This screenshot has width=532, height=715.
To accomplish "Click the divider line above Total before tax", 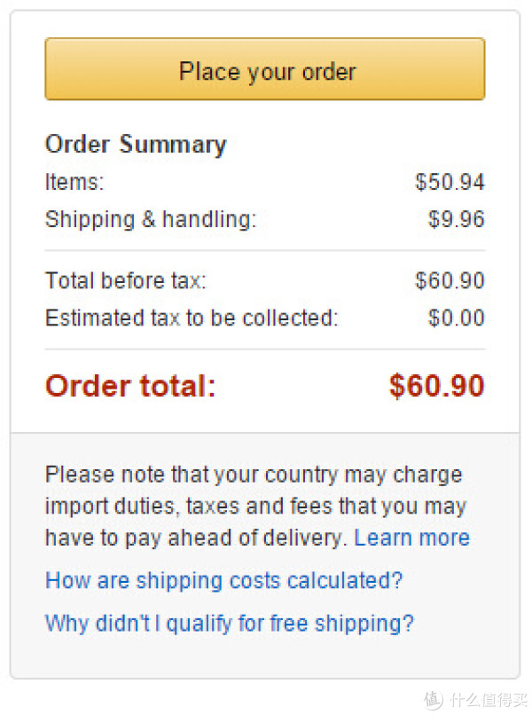I will click(265, 250).
